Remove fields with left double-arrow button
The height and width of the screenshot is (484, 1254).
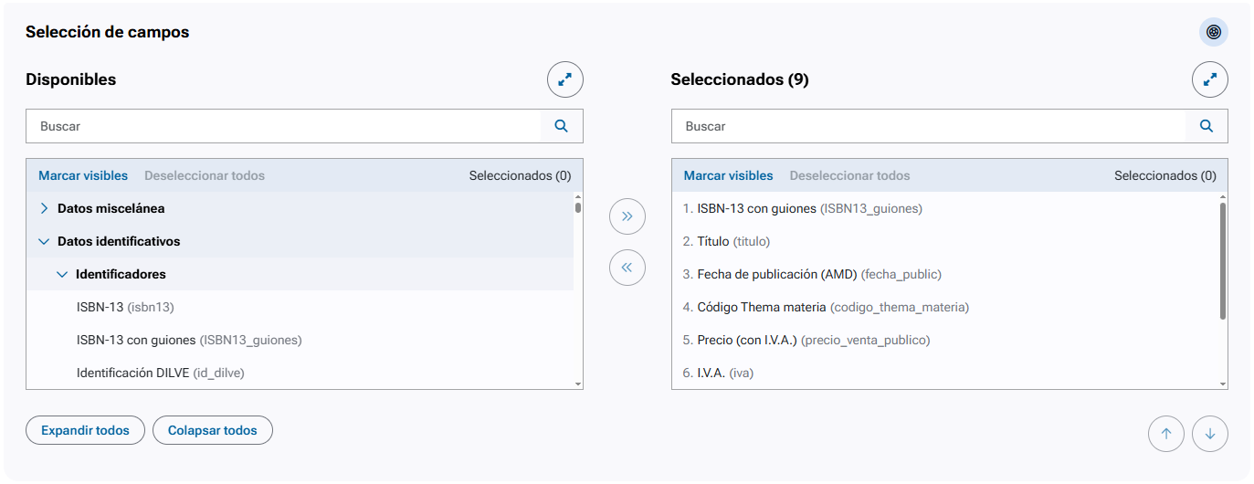click(x=627, y=268)
